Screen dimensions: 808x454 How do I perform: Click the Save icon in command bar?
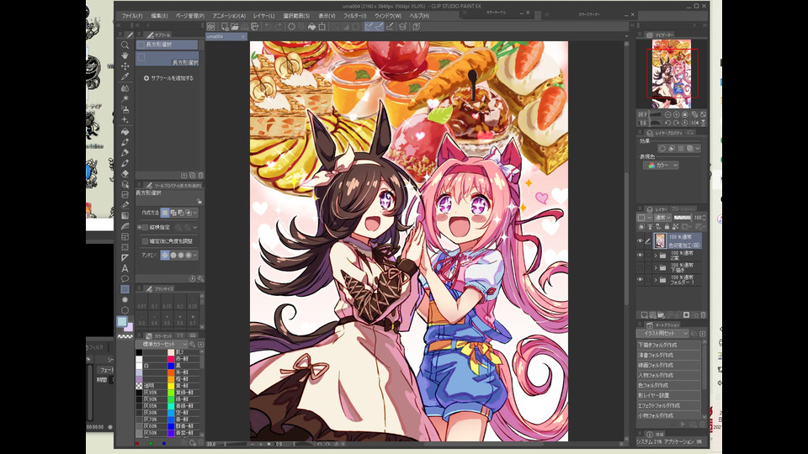coord(245,26)
